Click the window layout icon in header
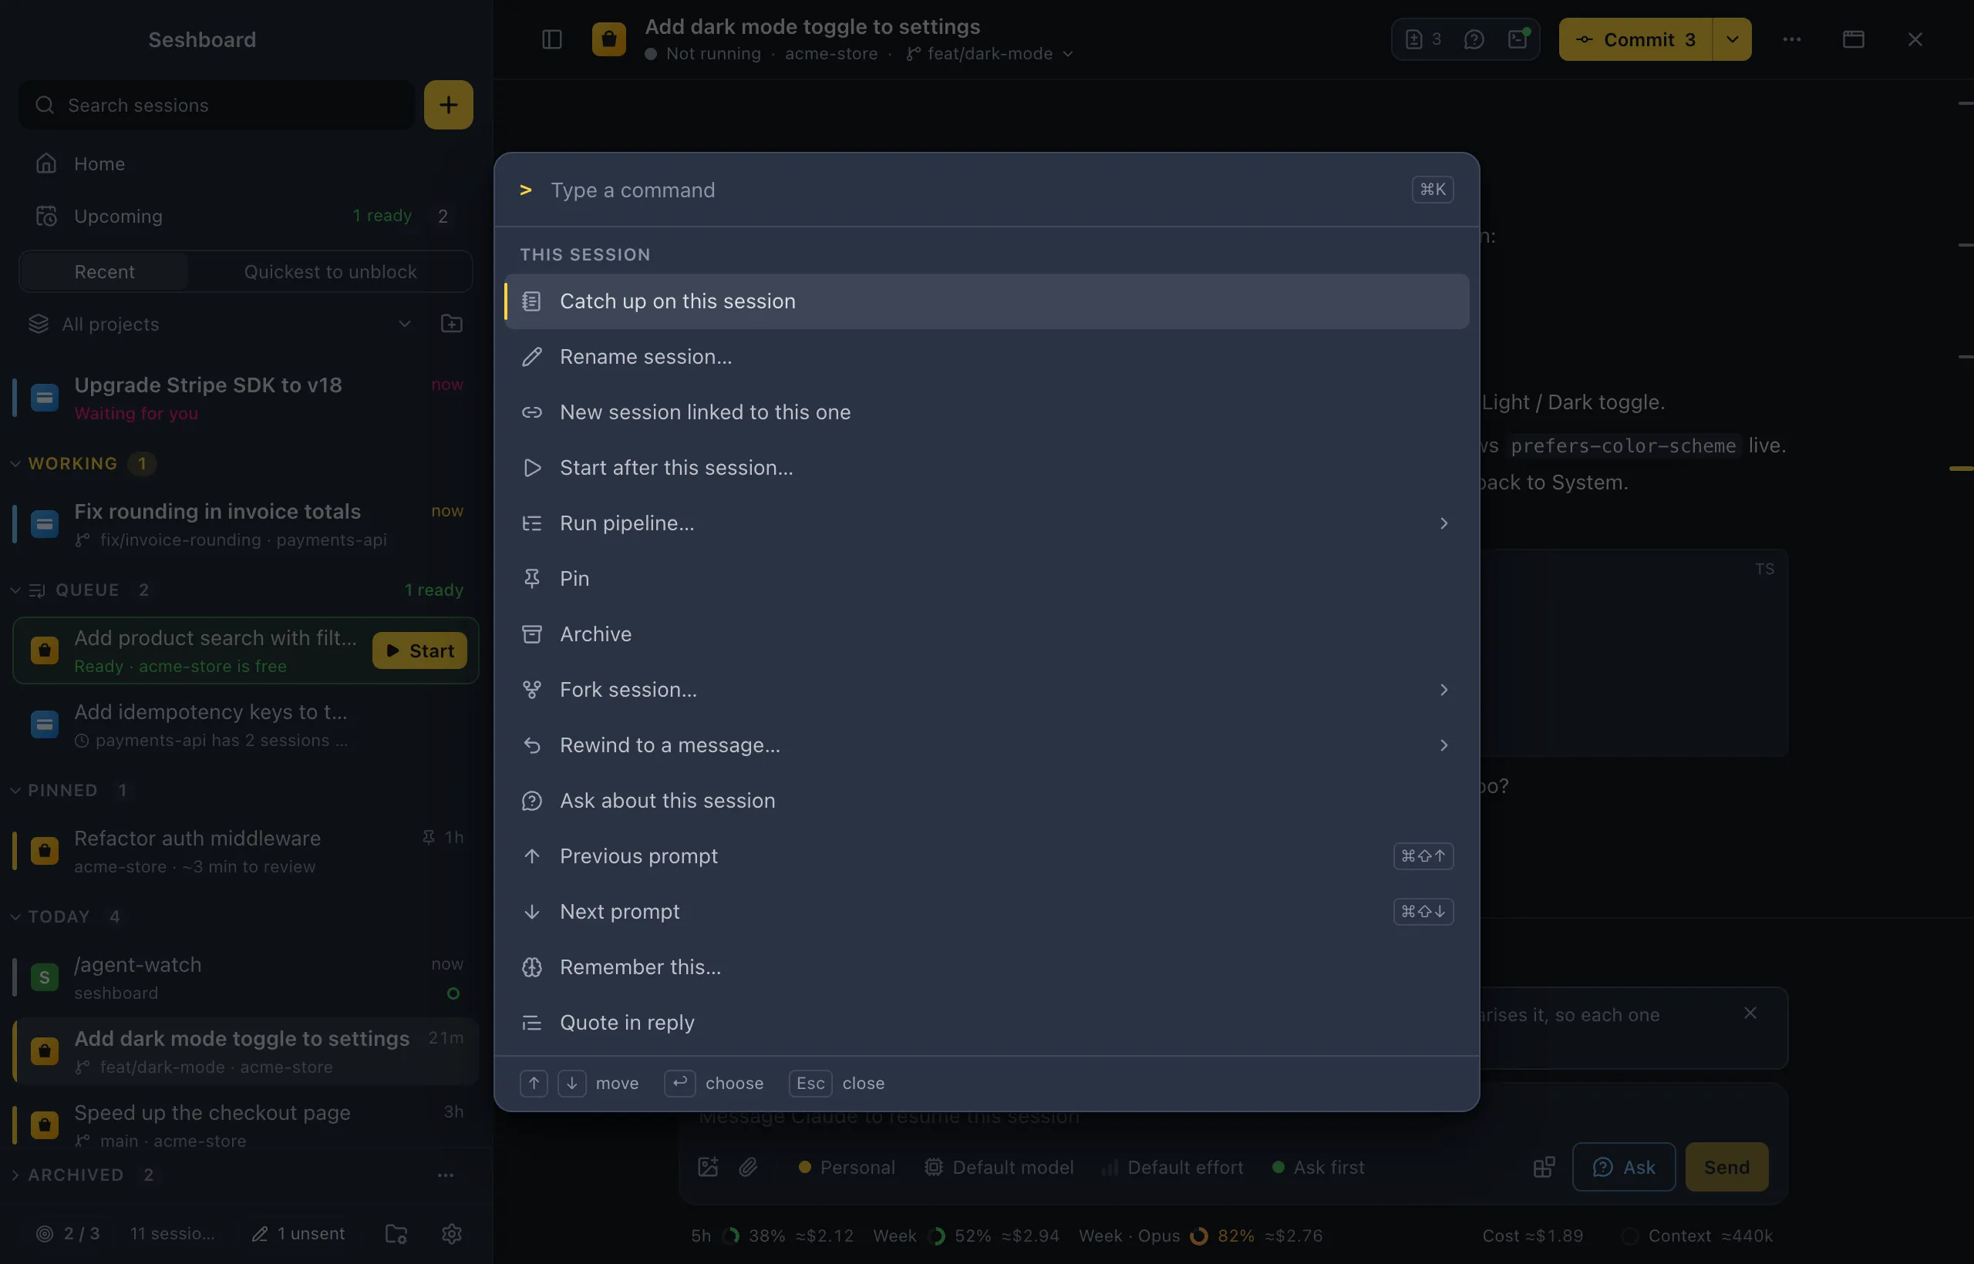 coord(1853,39)
